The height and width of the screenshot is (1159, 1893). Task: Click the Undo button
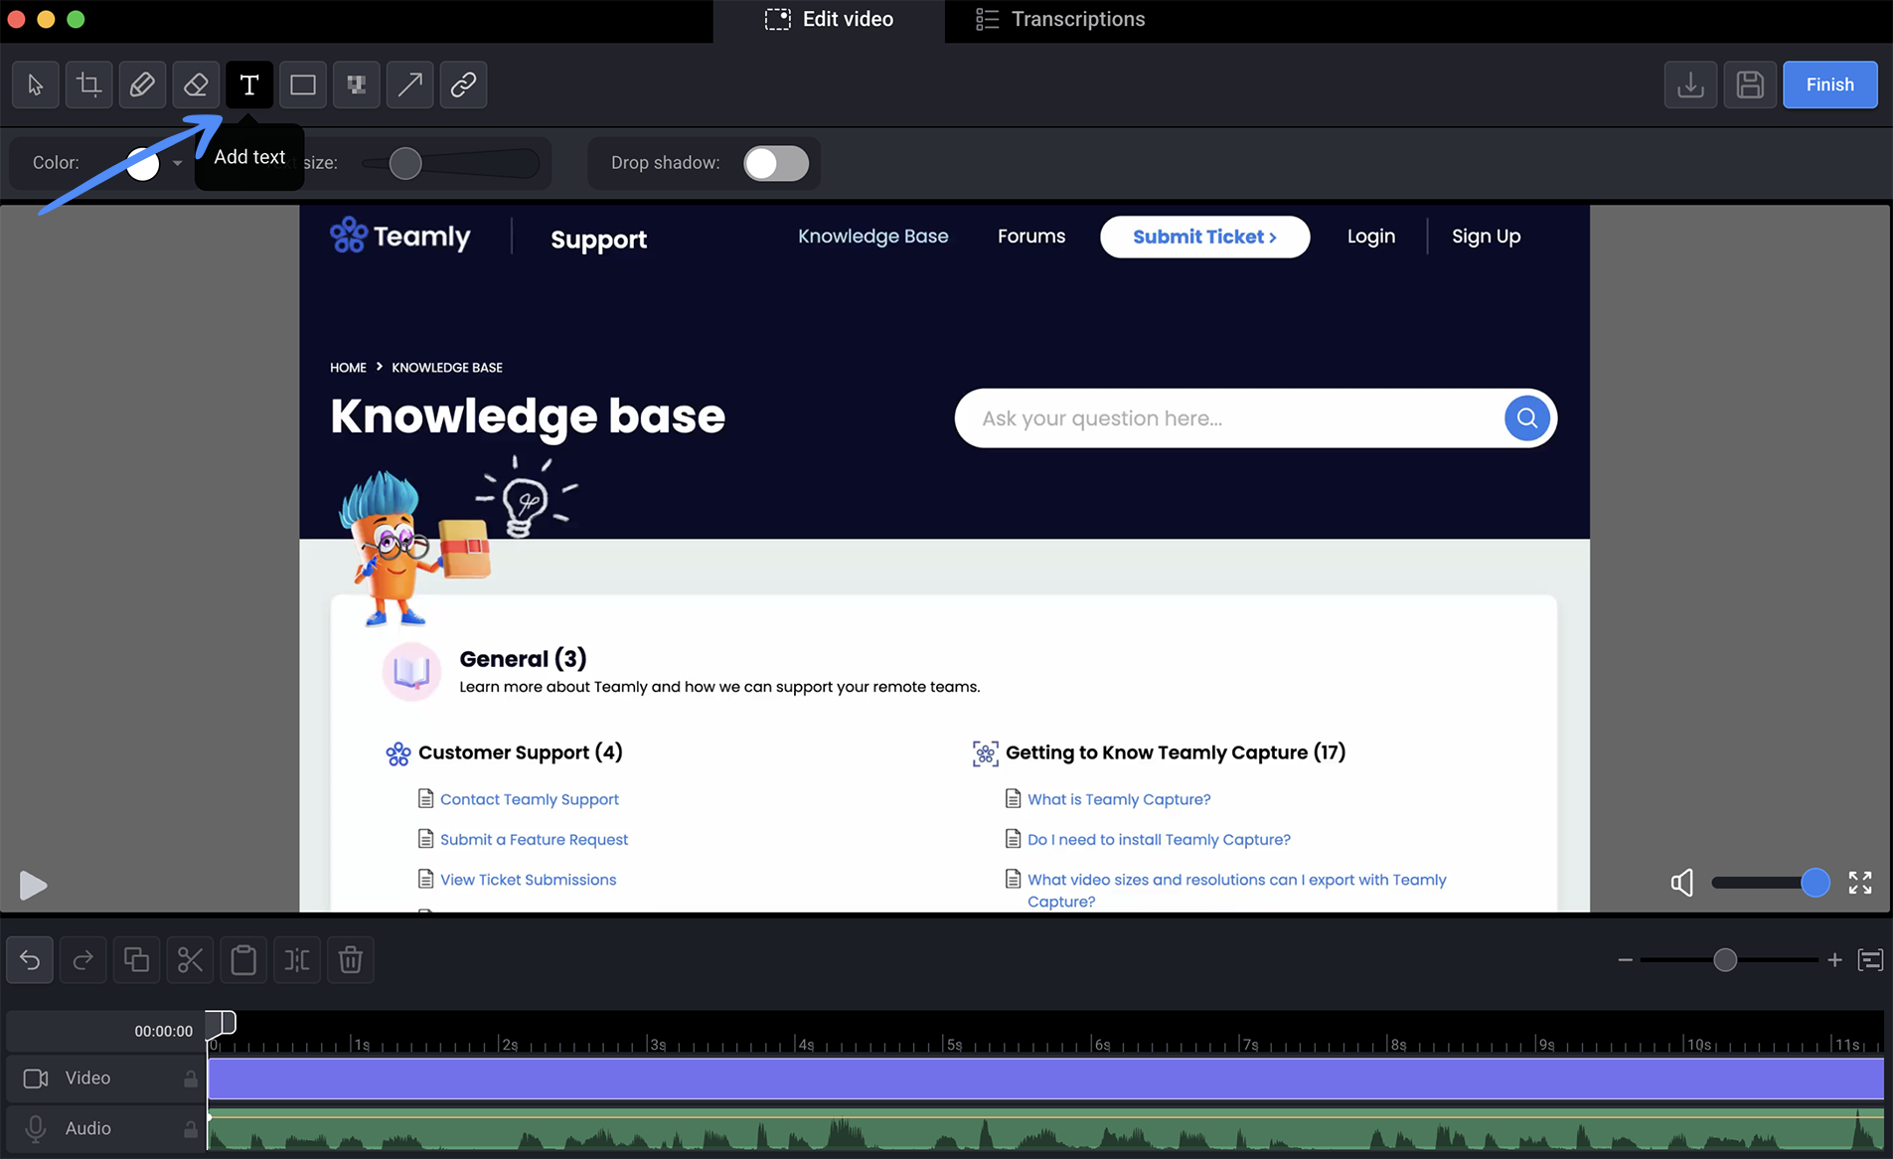click(x=30, y=960)
